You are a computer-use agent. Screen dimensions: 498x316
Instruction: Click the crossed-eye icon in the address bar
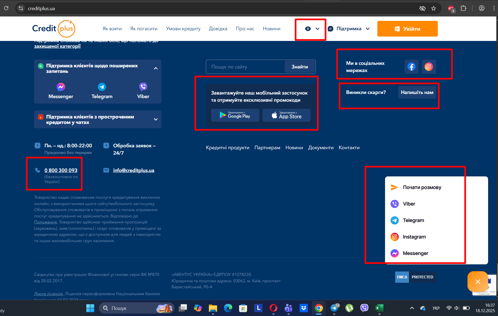422,8
